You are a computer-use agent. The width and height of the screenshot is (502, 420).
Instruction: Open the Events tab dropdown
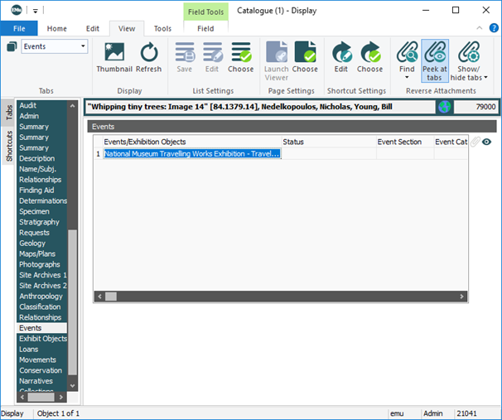pos(83,47)
